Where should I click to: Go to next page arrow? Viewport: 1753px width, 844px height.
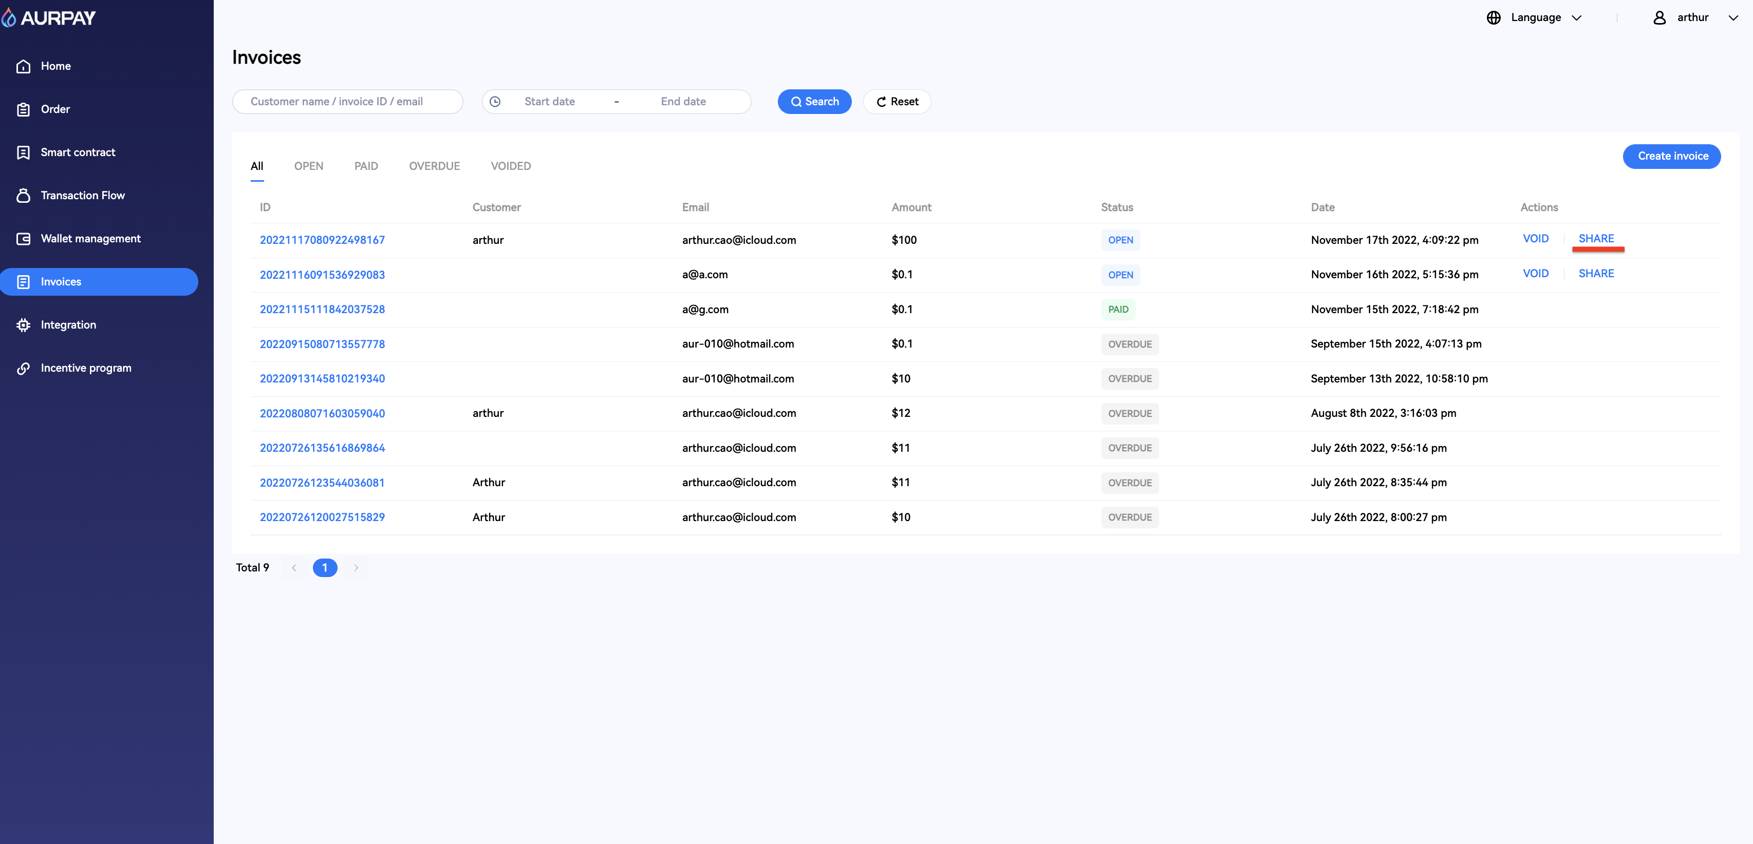(x=356, y=568)
